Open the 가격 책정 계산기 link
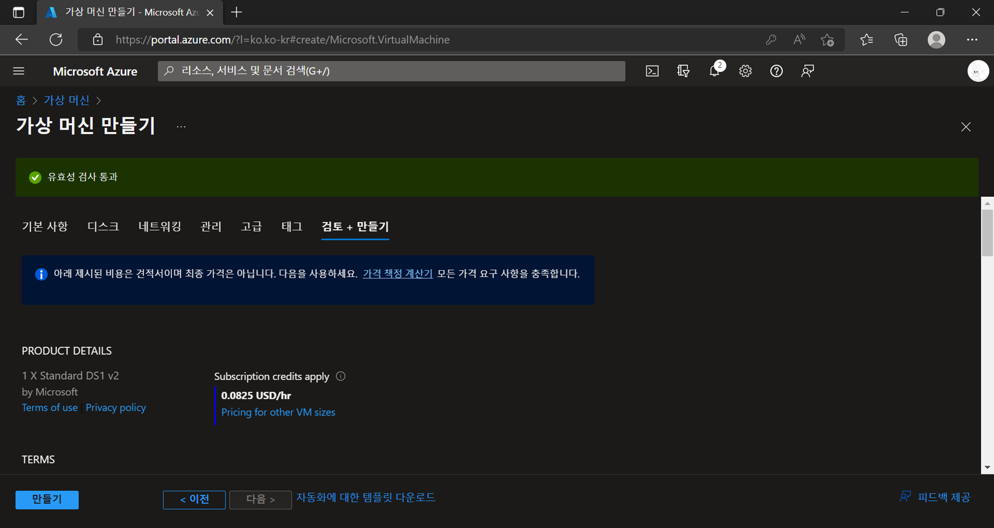 pos(398,274)
